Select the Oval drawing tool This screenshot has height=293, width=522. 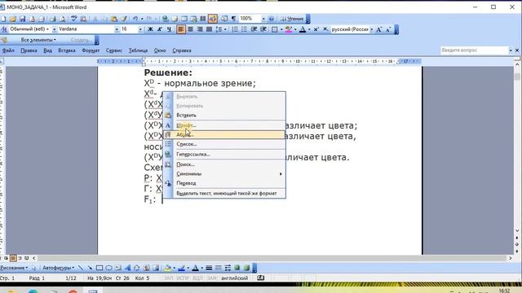click(x=108, y=268)
